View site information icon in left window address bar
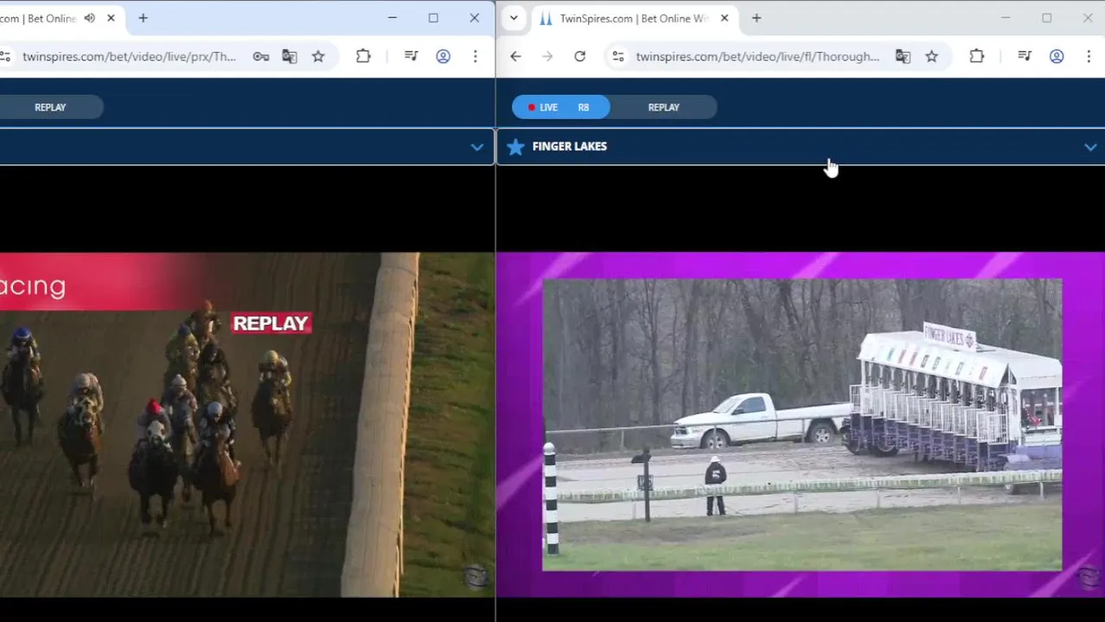Image resolution: width=1105 pixels, height=622 pixels. coord(5,56)
